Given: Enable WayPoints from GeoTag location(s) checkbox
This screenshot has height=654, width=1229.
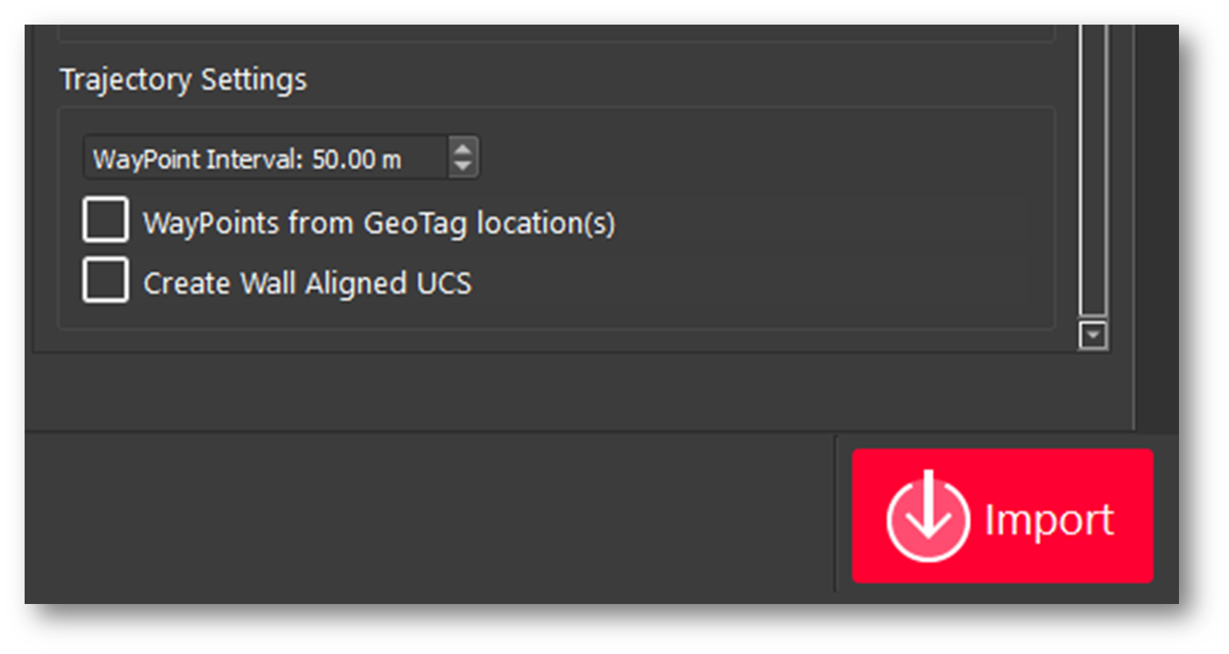Looking at the screenshot, I should point(105,220).
